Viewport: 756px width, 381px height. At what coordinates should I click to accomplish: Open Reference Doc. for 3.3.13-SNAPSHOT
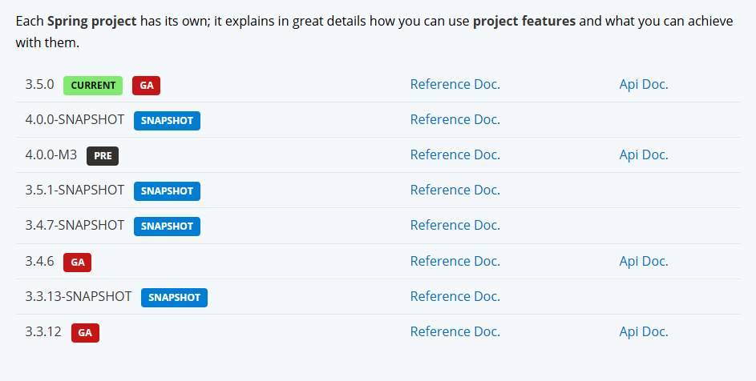tap(455, 296)
